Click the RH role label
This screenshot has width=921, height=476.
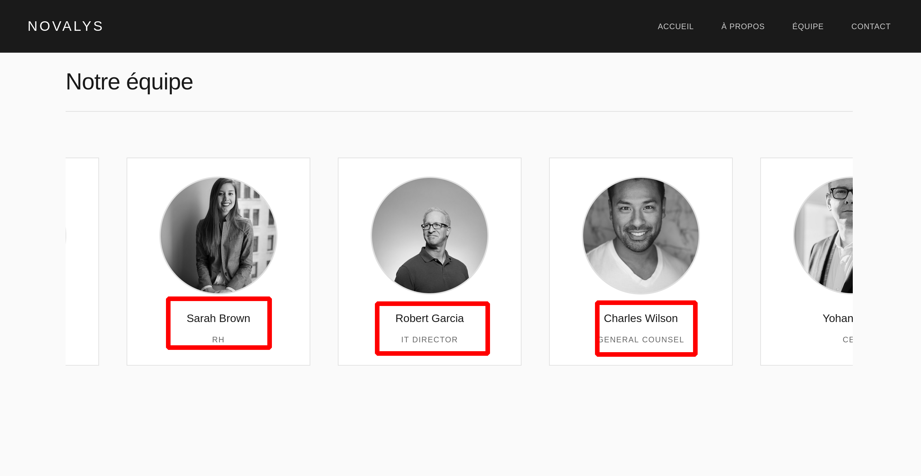pos(218,340)
